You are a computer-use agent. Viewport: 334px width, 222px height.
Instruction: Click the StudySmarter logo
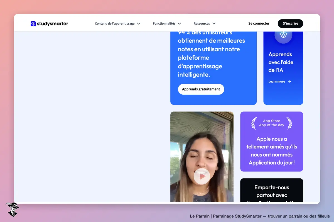pos(49,24)
